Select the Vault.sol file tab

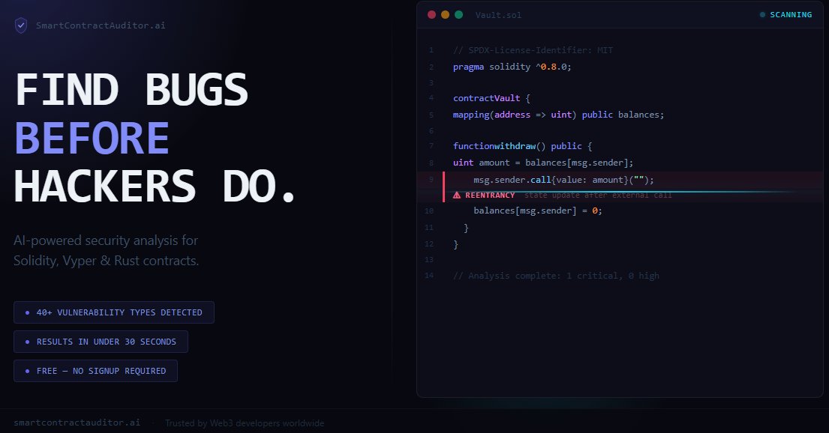[x=498, y=15]
